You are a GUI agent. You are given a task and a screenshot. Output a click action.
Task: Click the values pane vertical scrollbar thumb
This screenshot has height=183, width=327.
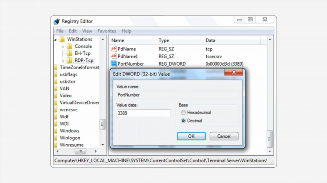(x=269, y=139)
